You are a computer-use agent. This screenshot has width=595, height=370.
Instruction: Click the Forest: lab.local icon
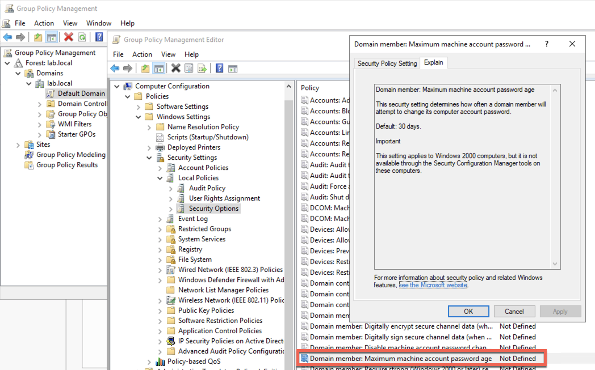(18, 63)
